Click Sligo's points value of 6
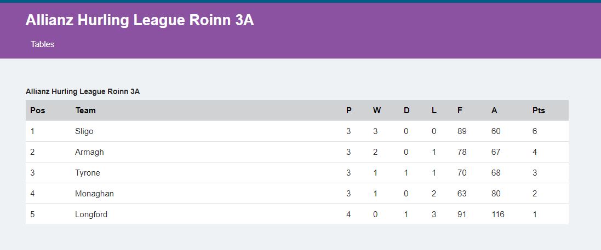The height and width of the screenshot is (250, 601). point(535,131)
